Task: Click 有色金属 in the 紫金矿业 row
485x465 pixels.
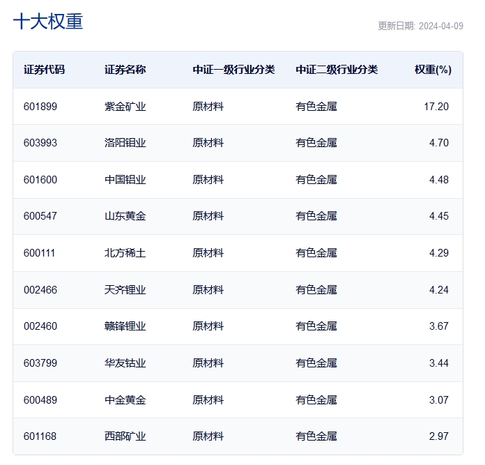Action: [316, 107]
